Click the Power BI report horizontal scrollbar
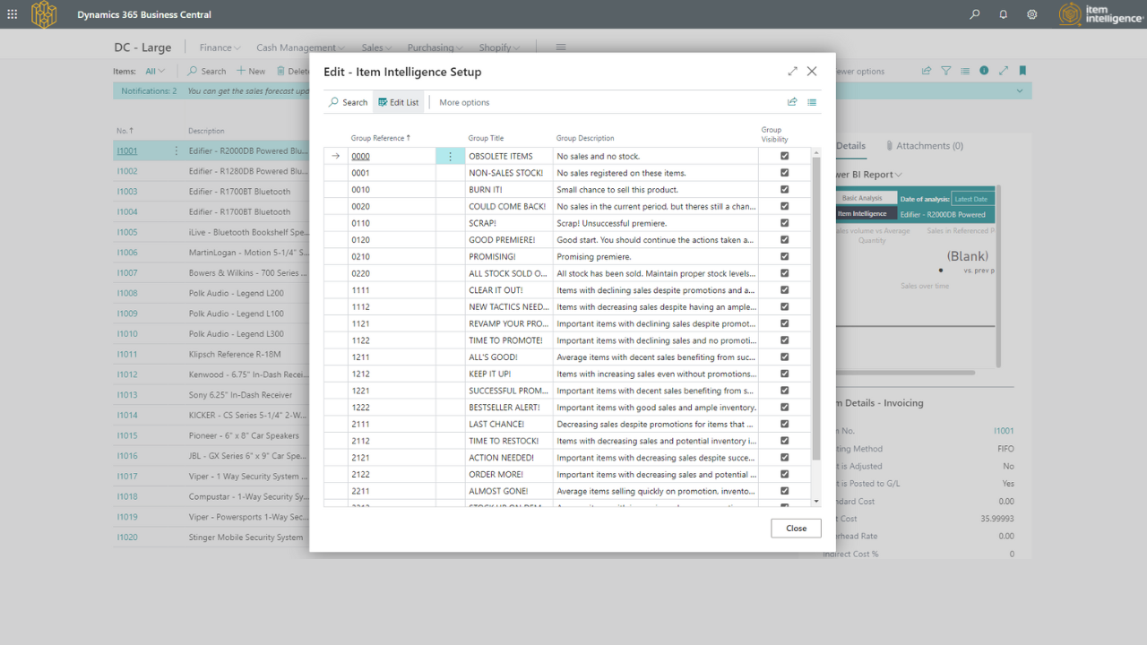 pos(904,372)
